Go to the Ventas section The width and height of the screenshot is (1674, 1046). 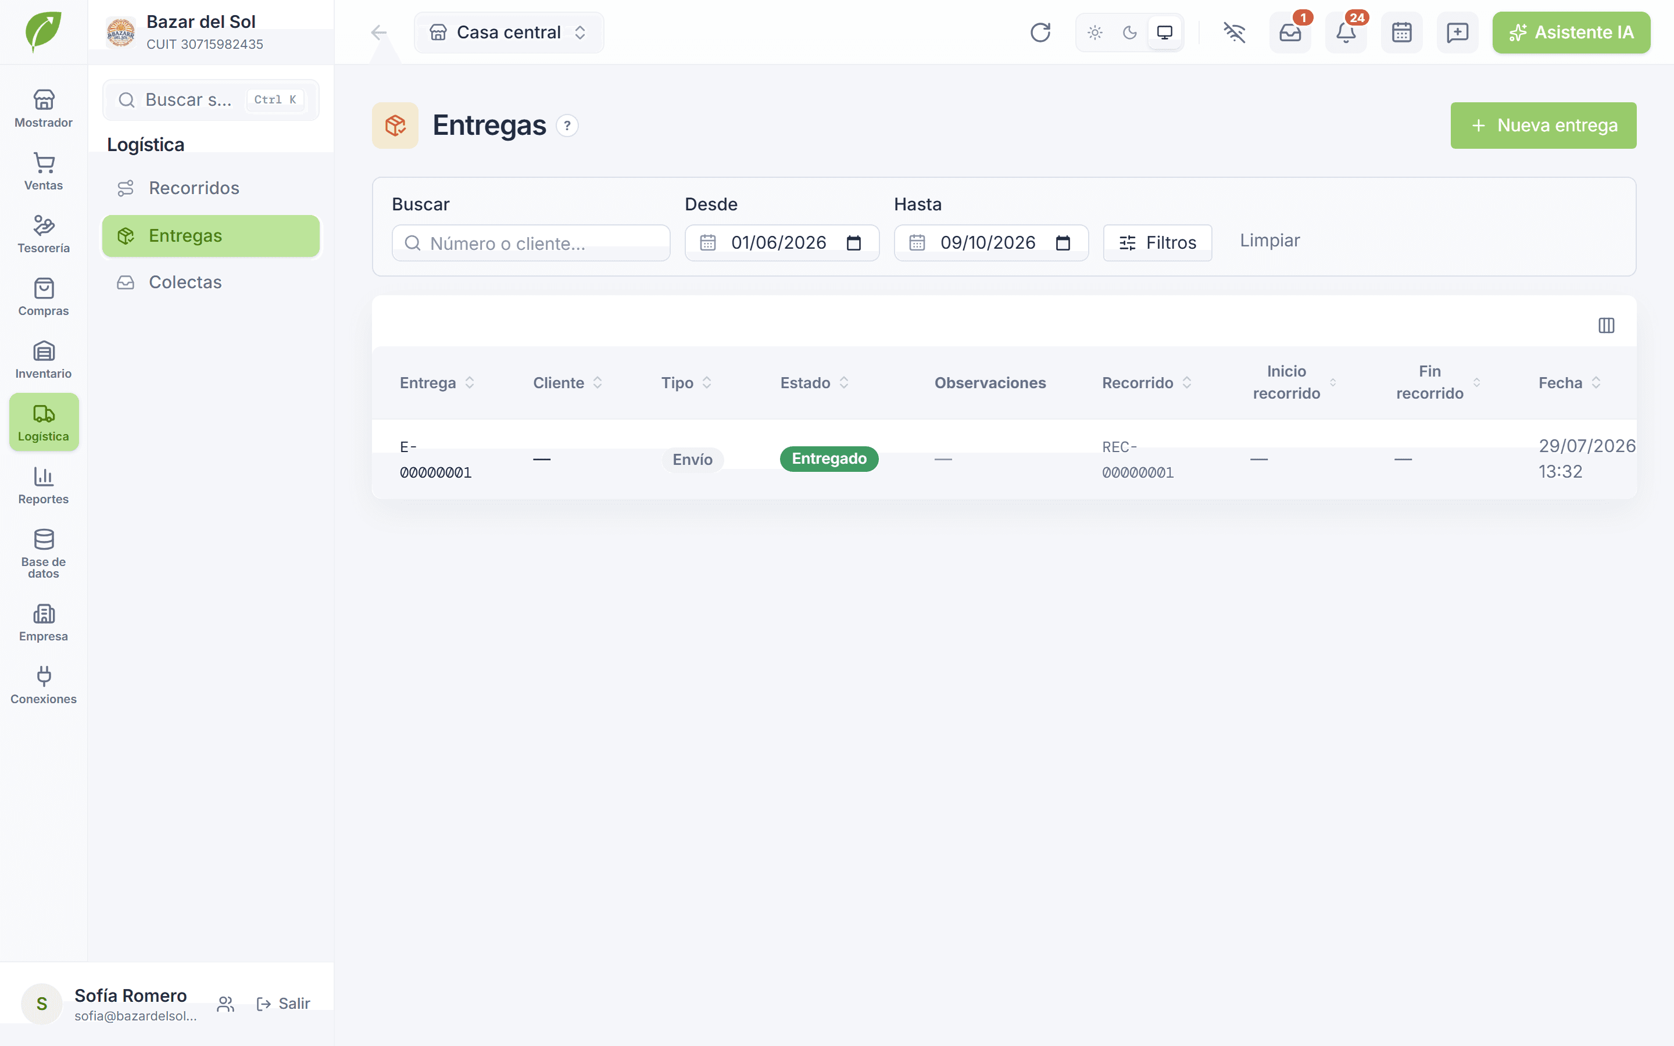(44, 171)
